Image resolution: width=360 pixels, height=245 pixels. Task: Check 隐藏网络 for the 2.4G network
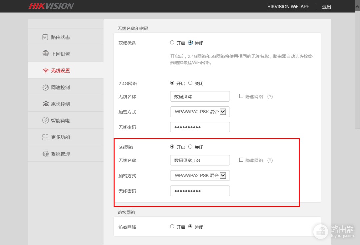pos(241,96)
